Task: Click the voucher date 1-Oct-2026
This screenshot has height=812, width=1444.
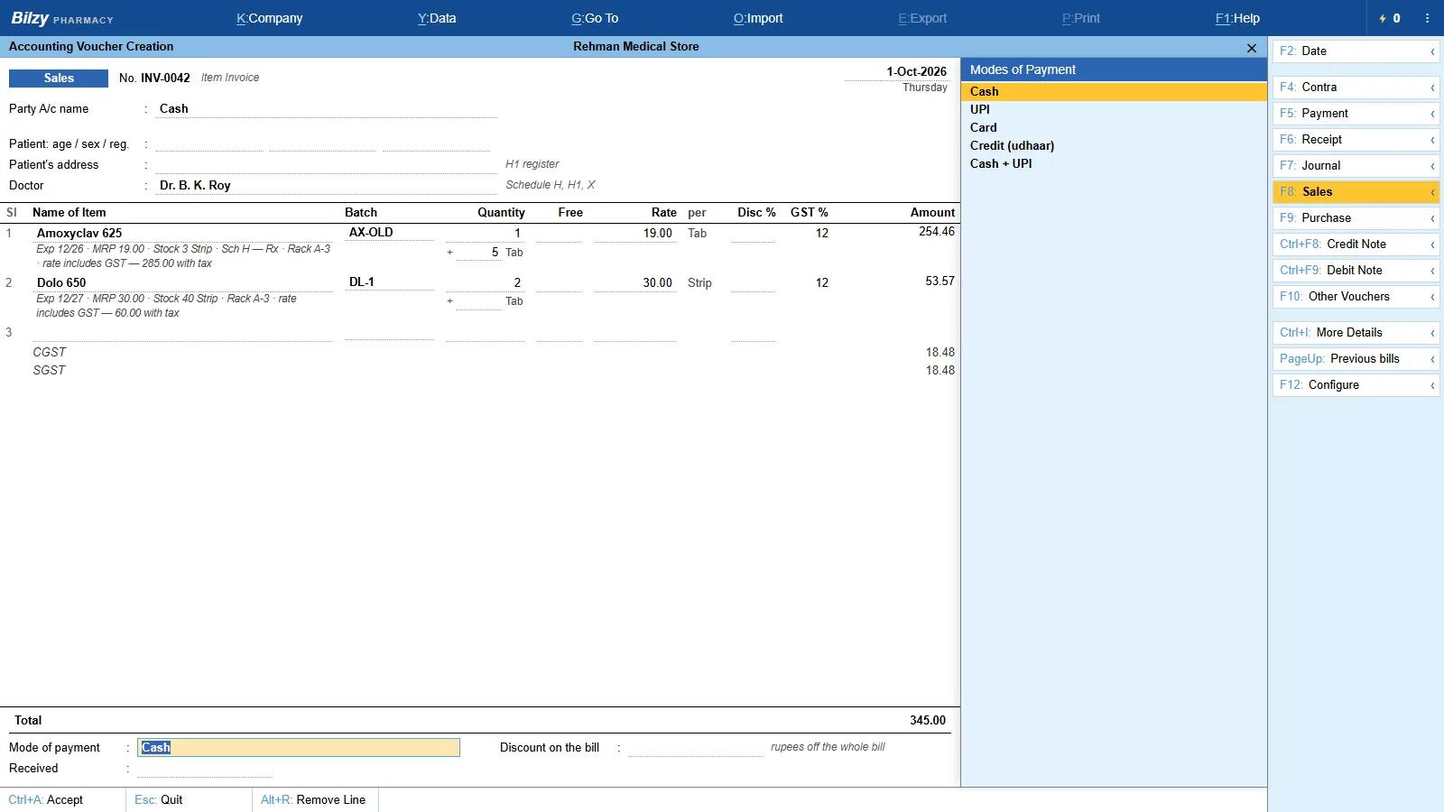Action: pyautogui.click(x=916, y=71)
